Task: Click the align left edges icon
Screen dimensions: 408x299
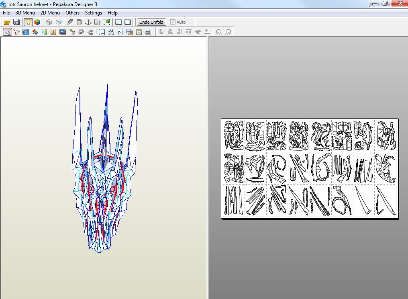Action: [161, 32]
